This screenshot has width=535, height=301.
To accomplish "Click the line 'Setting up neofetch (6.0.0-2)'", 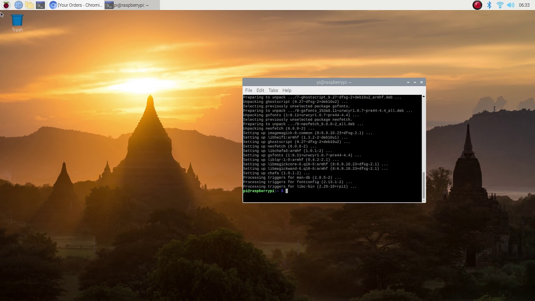I will tap(279, 146).
